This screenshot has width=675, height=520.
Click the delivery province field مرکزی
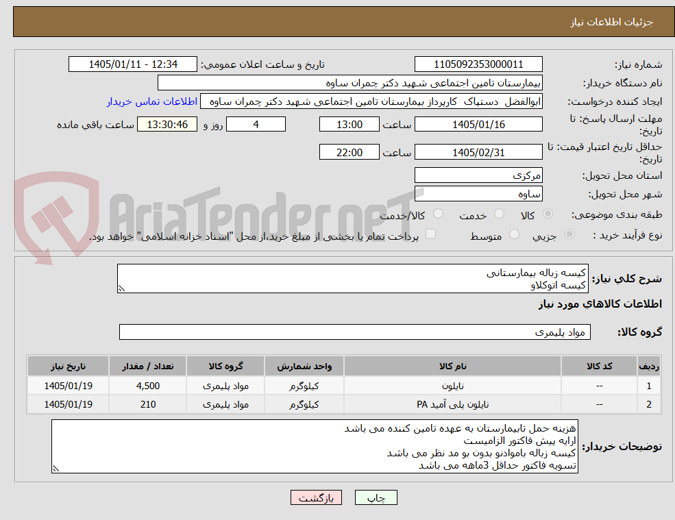coord(478,175)
